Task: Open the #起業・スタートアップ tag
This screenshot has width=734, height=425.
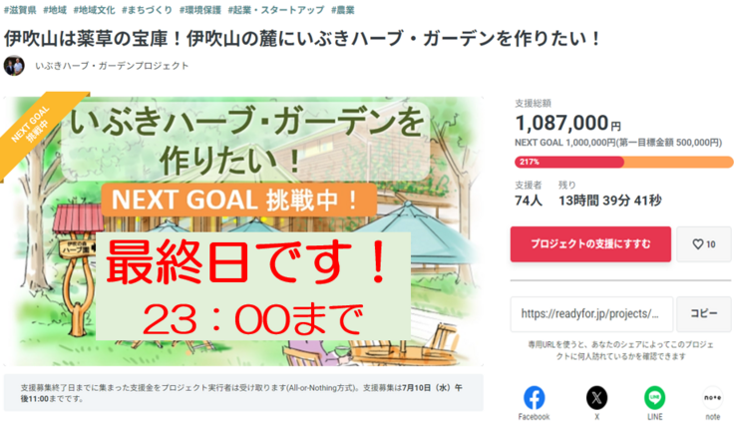Action: 274,9
